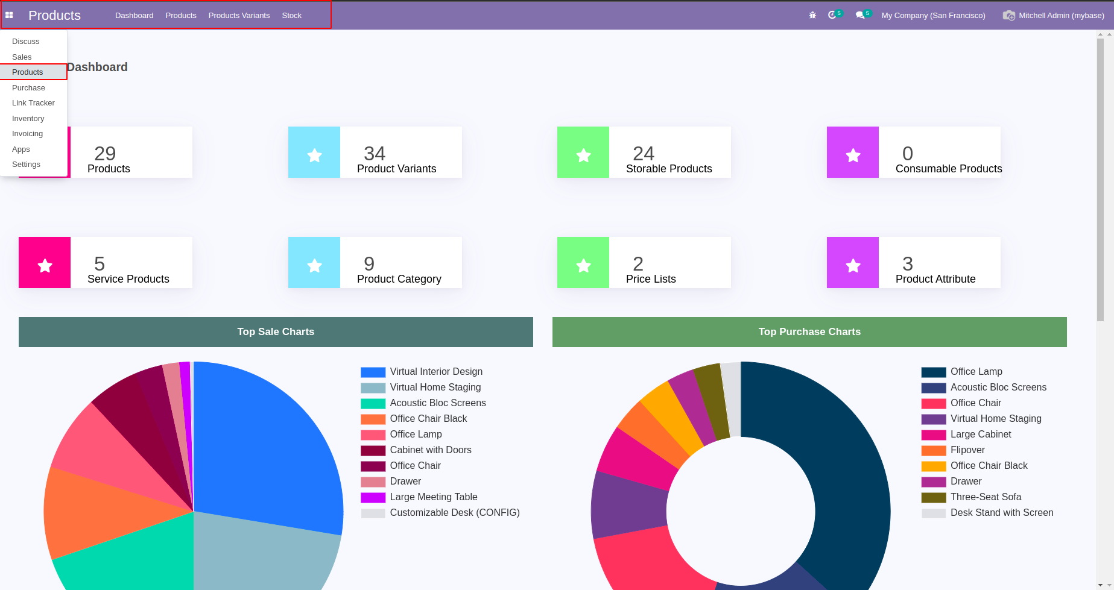
Task: Click star icon on Storable Products tile
Action: tap(583, 155)
